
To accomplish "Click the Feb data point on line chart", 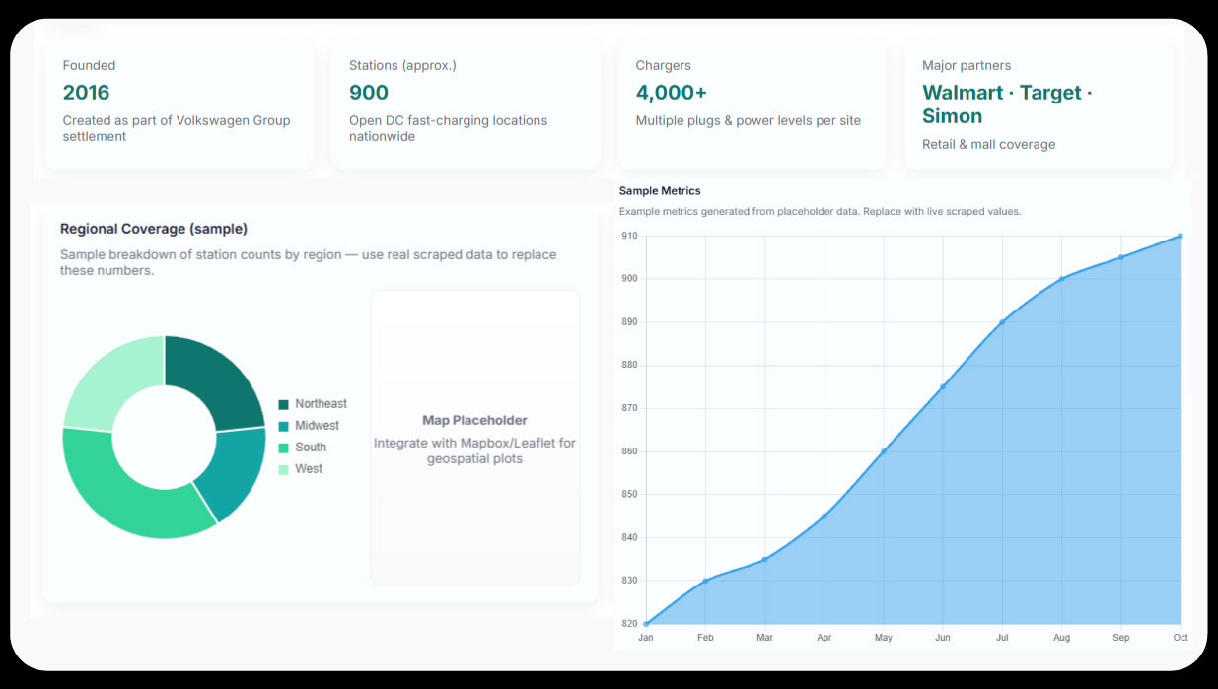I will coord(705,581).
